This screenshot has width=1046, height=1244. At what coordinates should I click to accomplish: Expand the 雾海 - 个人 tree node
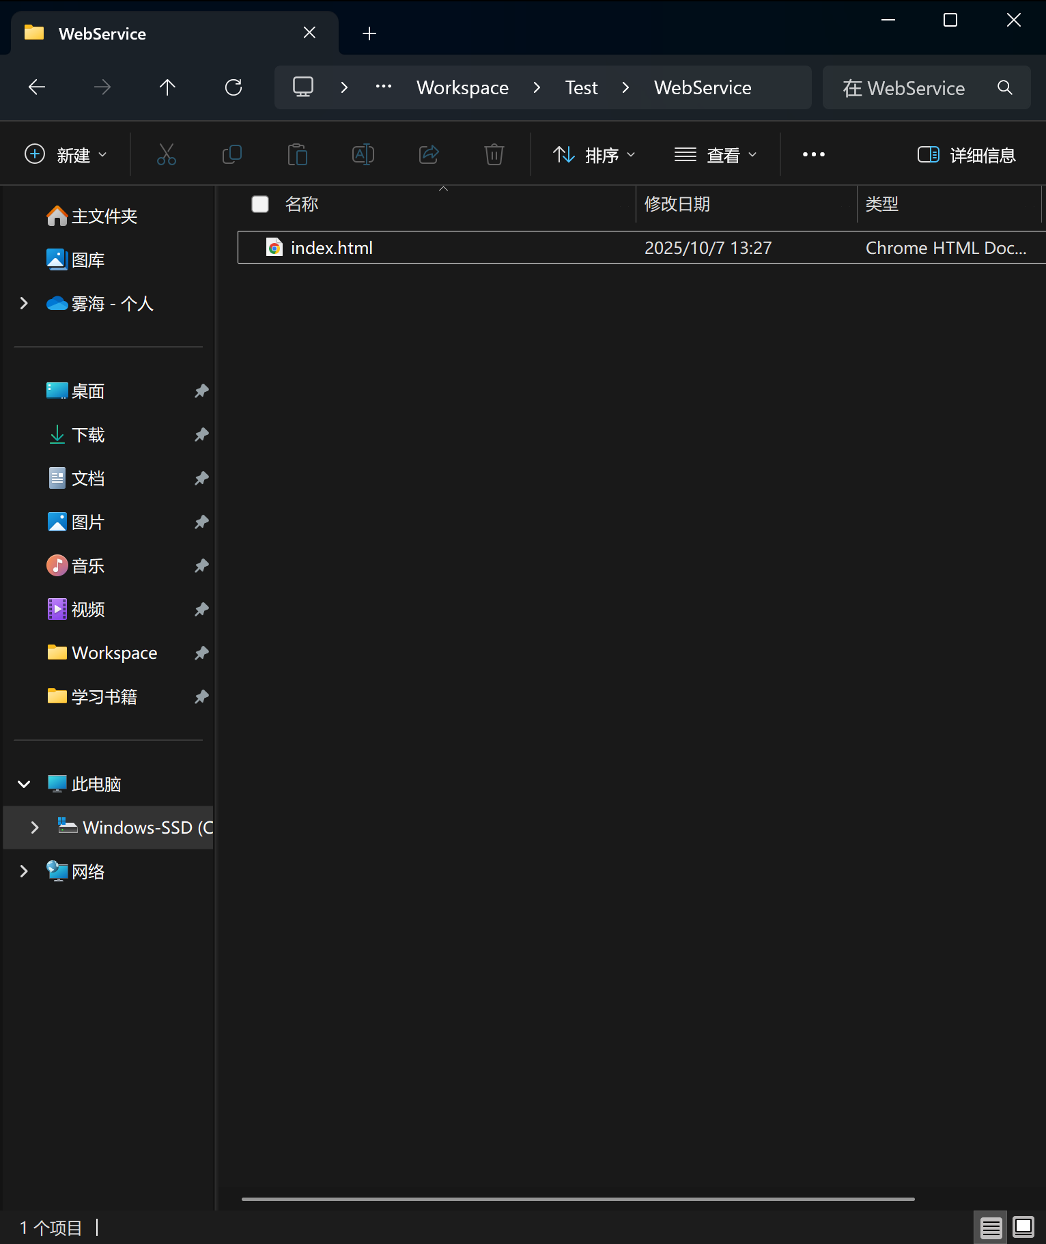pos(24,303)
